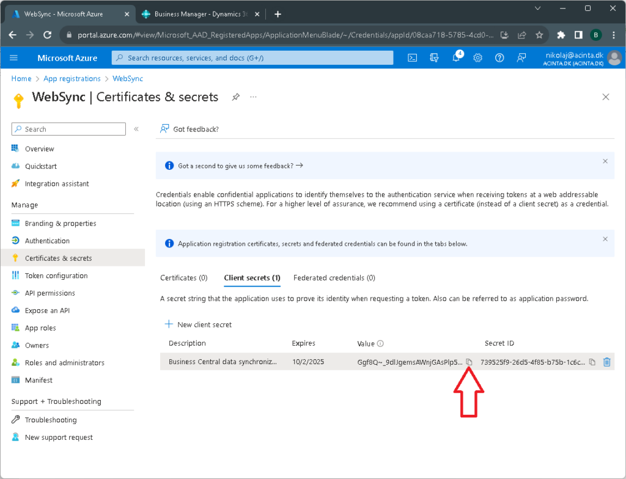626x479 pixels.
Task: Delete the Business Central client secret
Action: tap(606, 362)
